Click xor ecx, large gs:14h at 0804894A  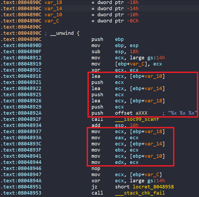(x=128, y=181)
